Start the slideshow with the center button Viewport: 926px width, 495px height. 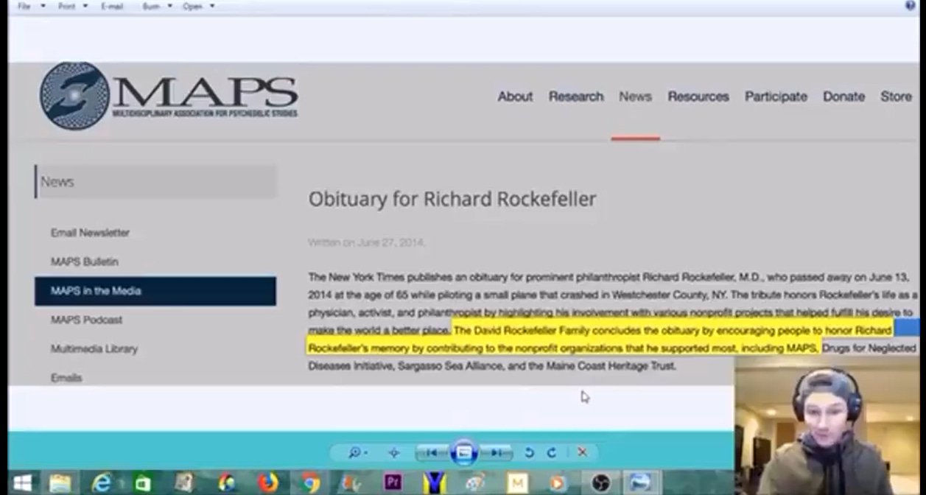click(464, 452)
